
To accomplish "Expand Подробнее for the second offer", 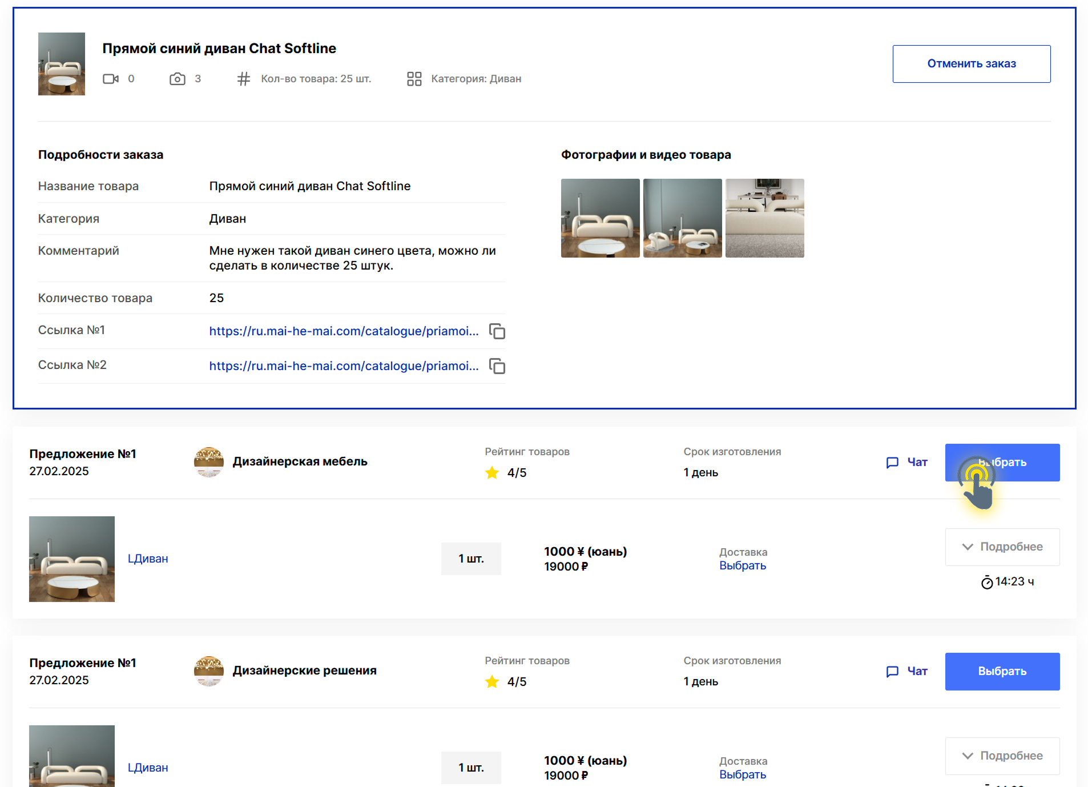I will coord(1002,756).
